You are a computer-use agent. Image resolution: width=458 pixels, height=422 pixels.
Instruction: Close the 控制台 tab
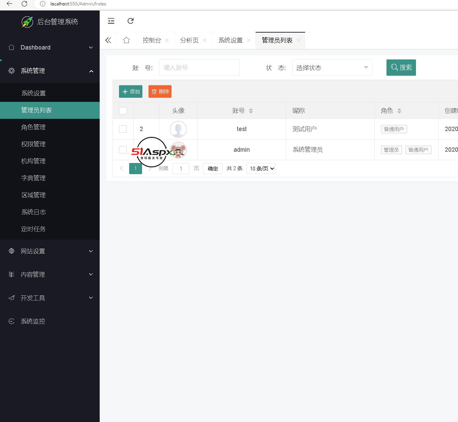click(167, 40)
